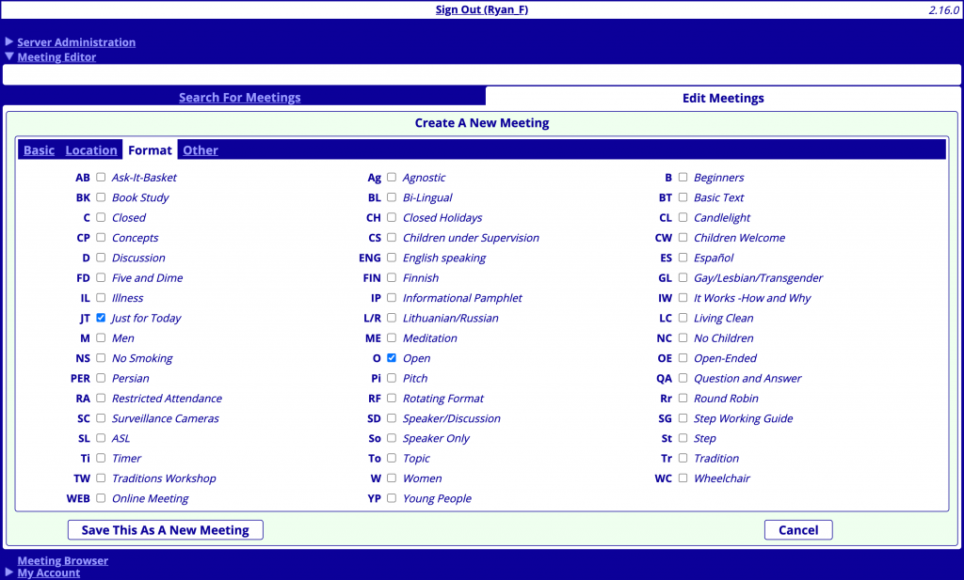The image size is (964, 580).
Task: Enable the Ask-It-Basket checkbox
Action: (x=101, y=178)
